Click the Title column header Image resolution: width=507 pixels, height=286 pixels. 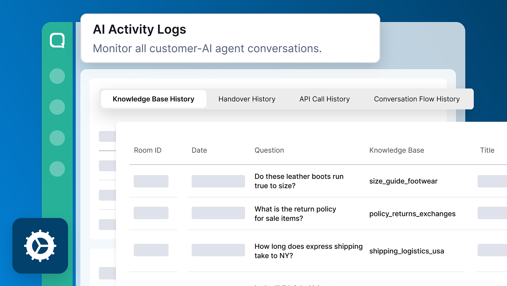point(487,150)
